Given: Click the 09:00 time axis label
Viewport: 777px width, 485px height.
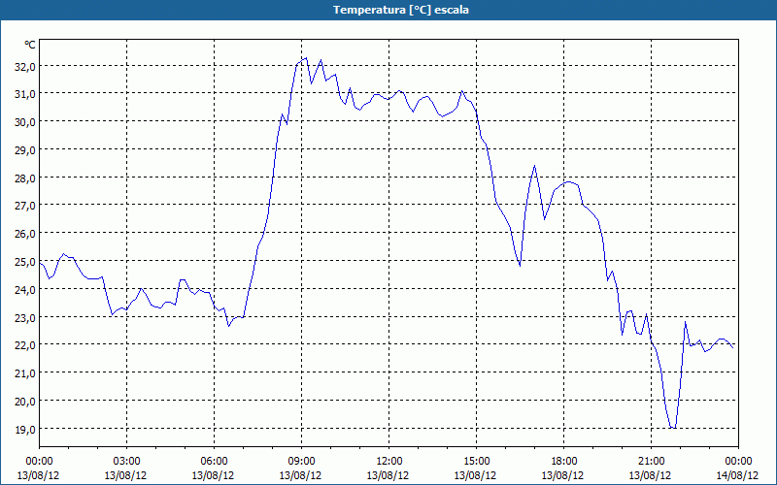Looking at the screenshot, I should coord(301,462).
